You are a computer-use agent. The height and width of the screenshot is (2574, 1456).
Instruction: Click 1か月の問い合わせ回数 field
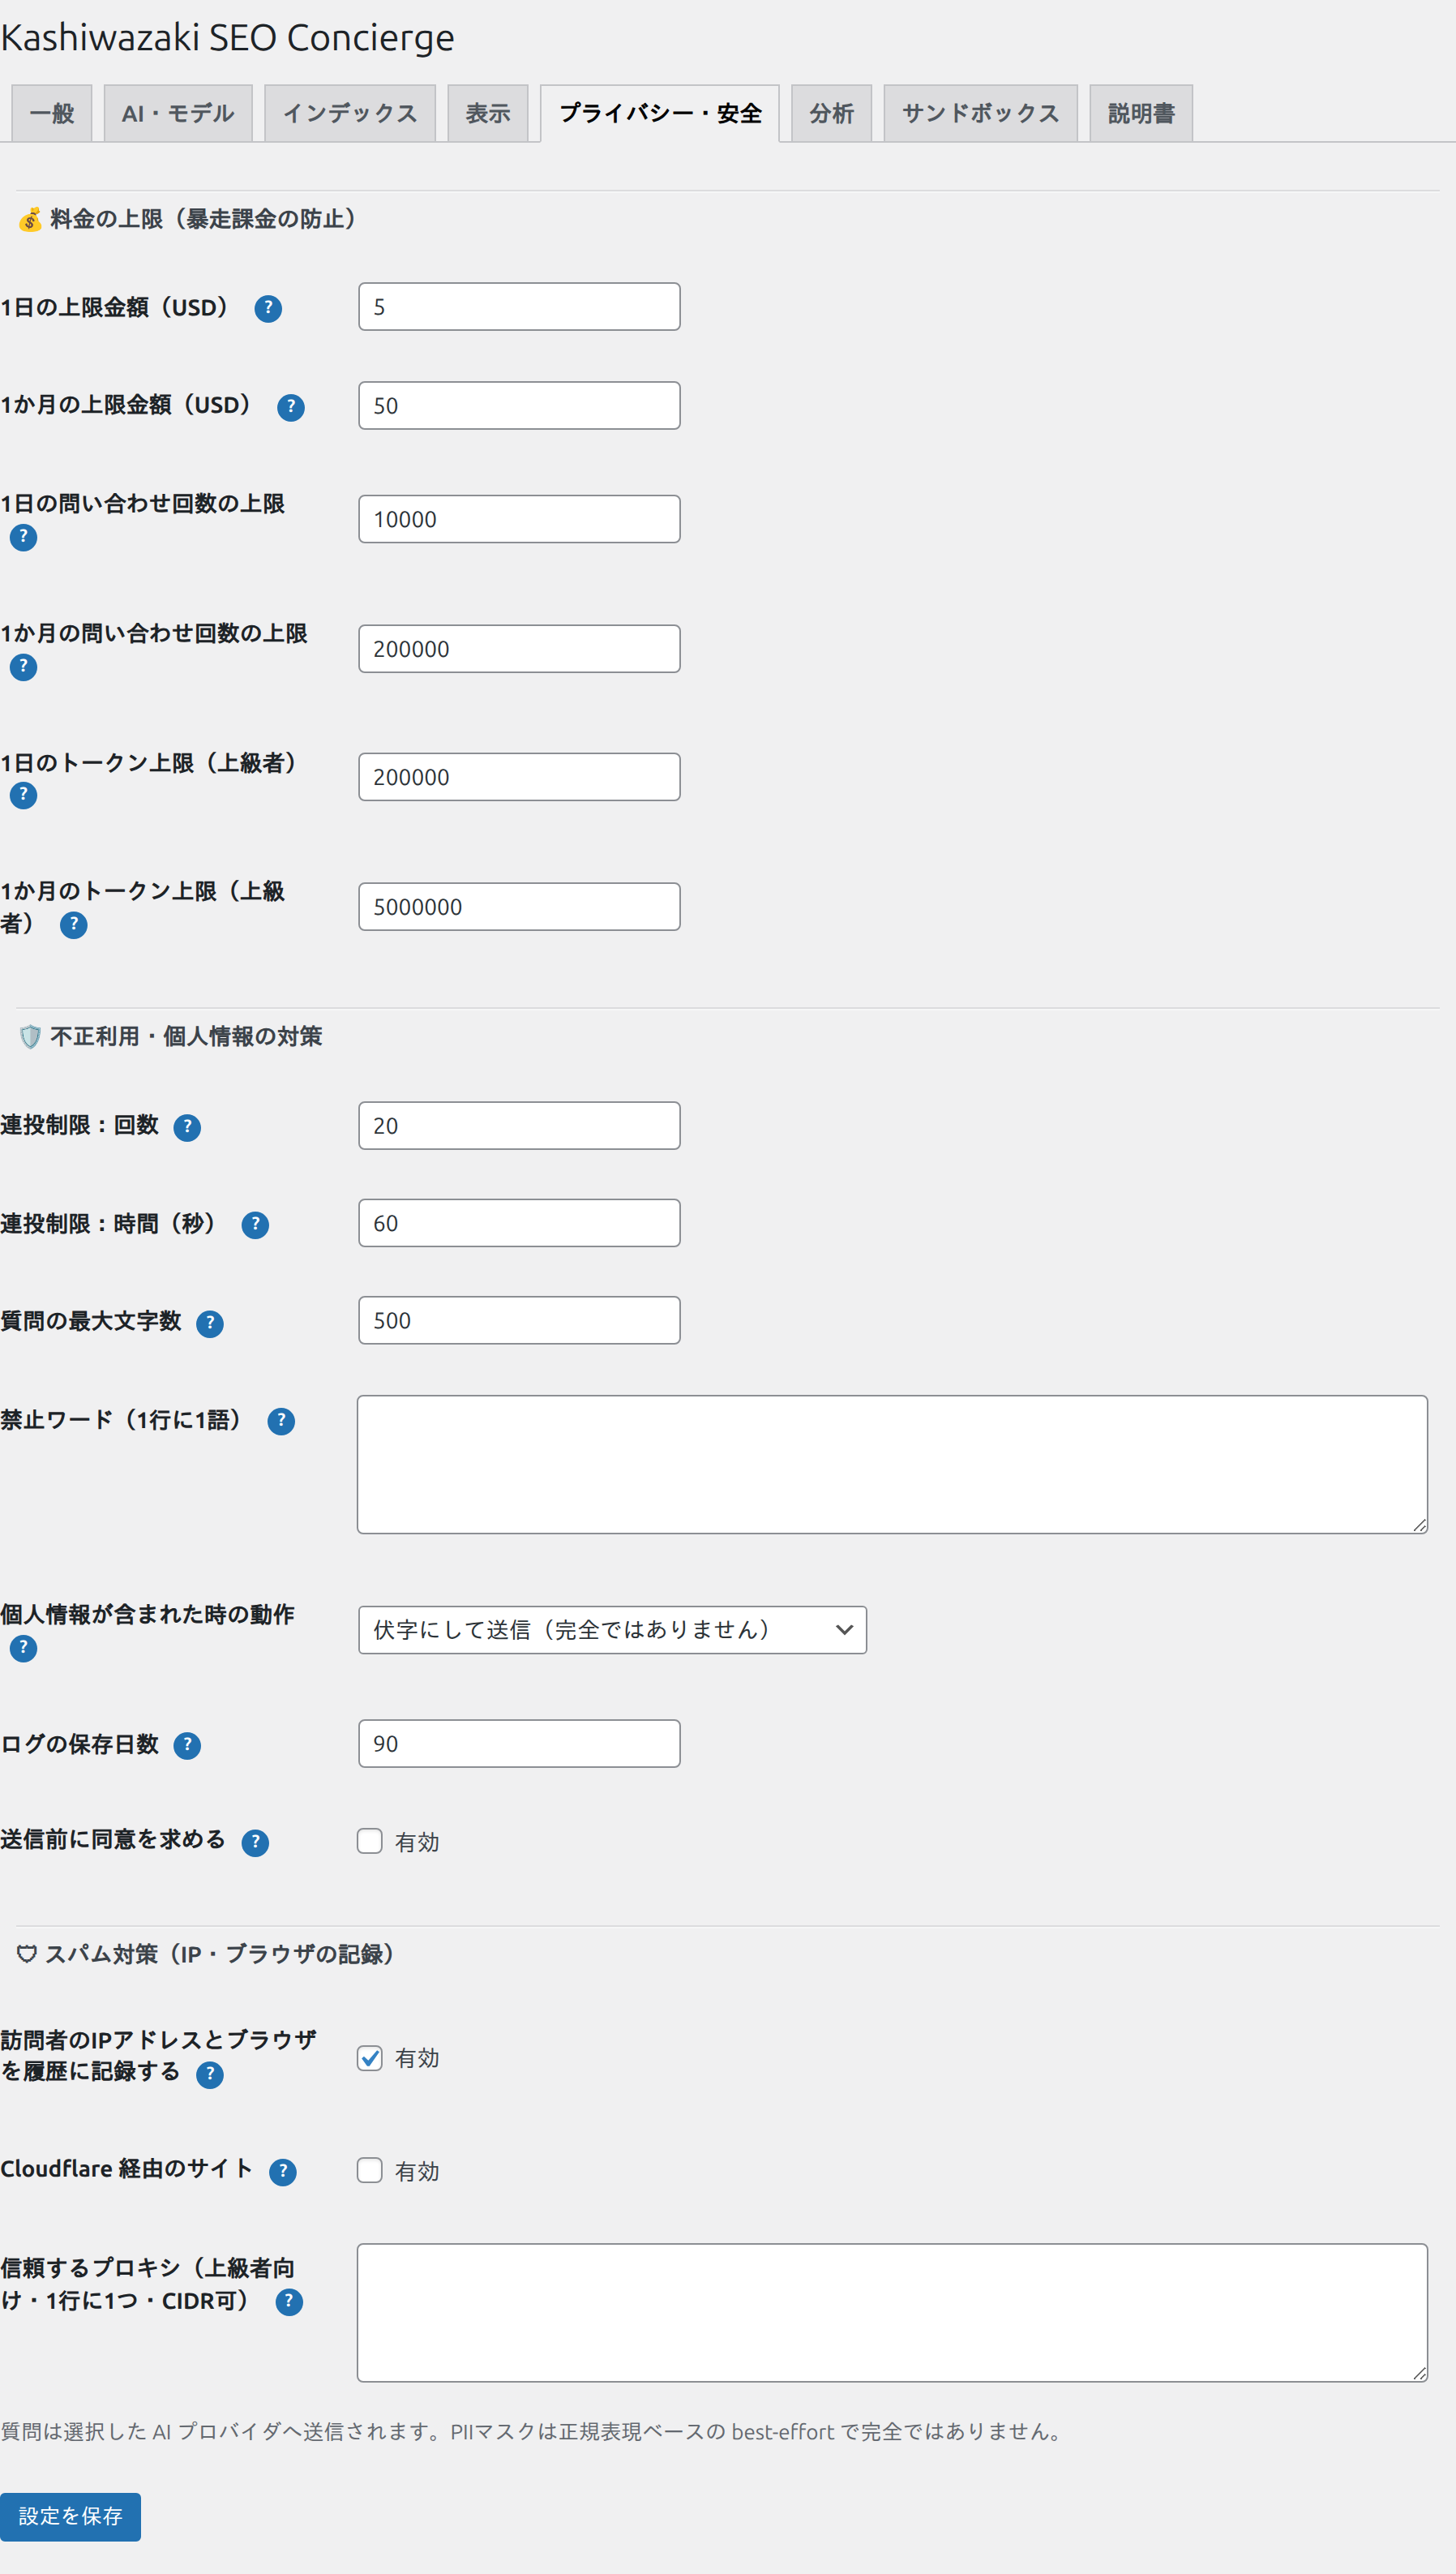click(519, 649)
